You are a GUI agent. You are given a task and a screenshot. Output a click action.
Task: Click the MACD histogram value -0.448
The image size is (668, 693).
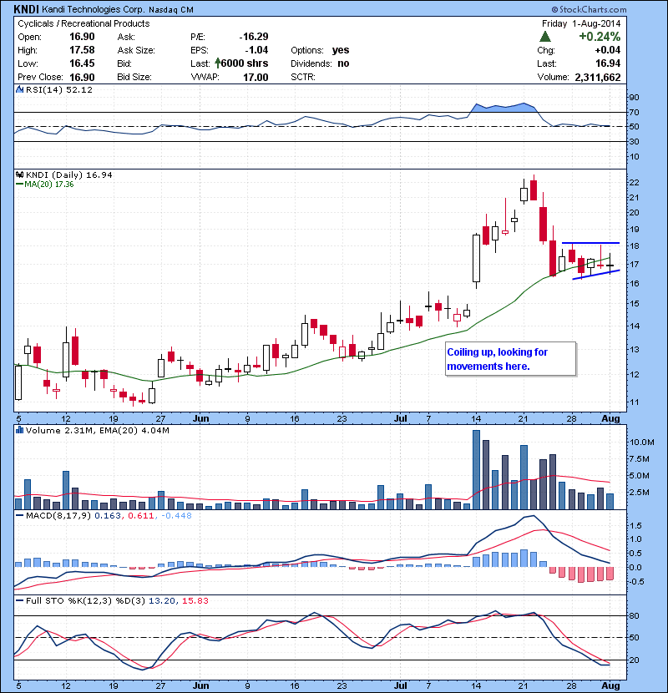point(176,515)
